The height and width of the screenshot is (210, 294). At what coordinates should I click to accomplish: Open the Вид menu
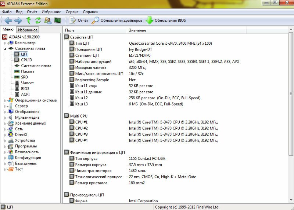pos(19,12)
